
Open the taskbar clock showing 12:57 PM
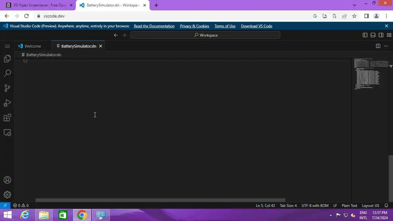coord(380,215)
